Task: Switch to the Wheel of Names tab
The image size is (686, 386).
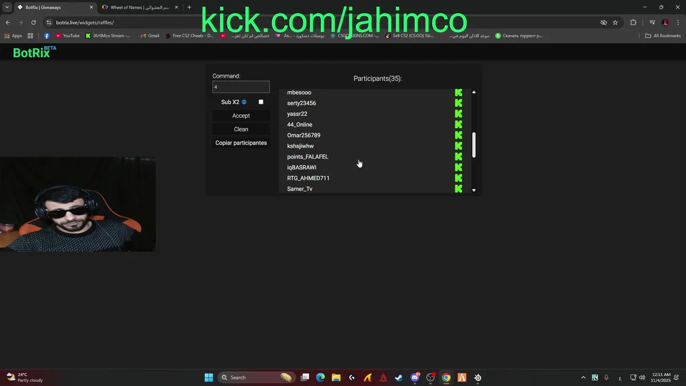Action: (x=140, y=8)
